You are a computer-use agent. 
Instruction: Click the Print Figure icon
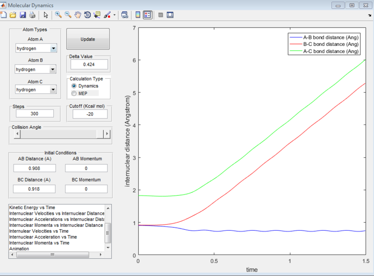[x=32, y=15]
